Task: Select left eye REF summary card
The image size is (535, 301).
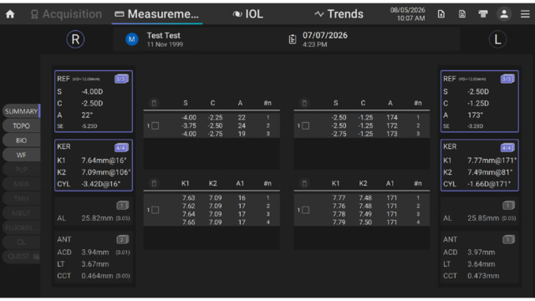Action: (x=479, y=101)
